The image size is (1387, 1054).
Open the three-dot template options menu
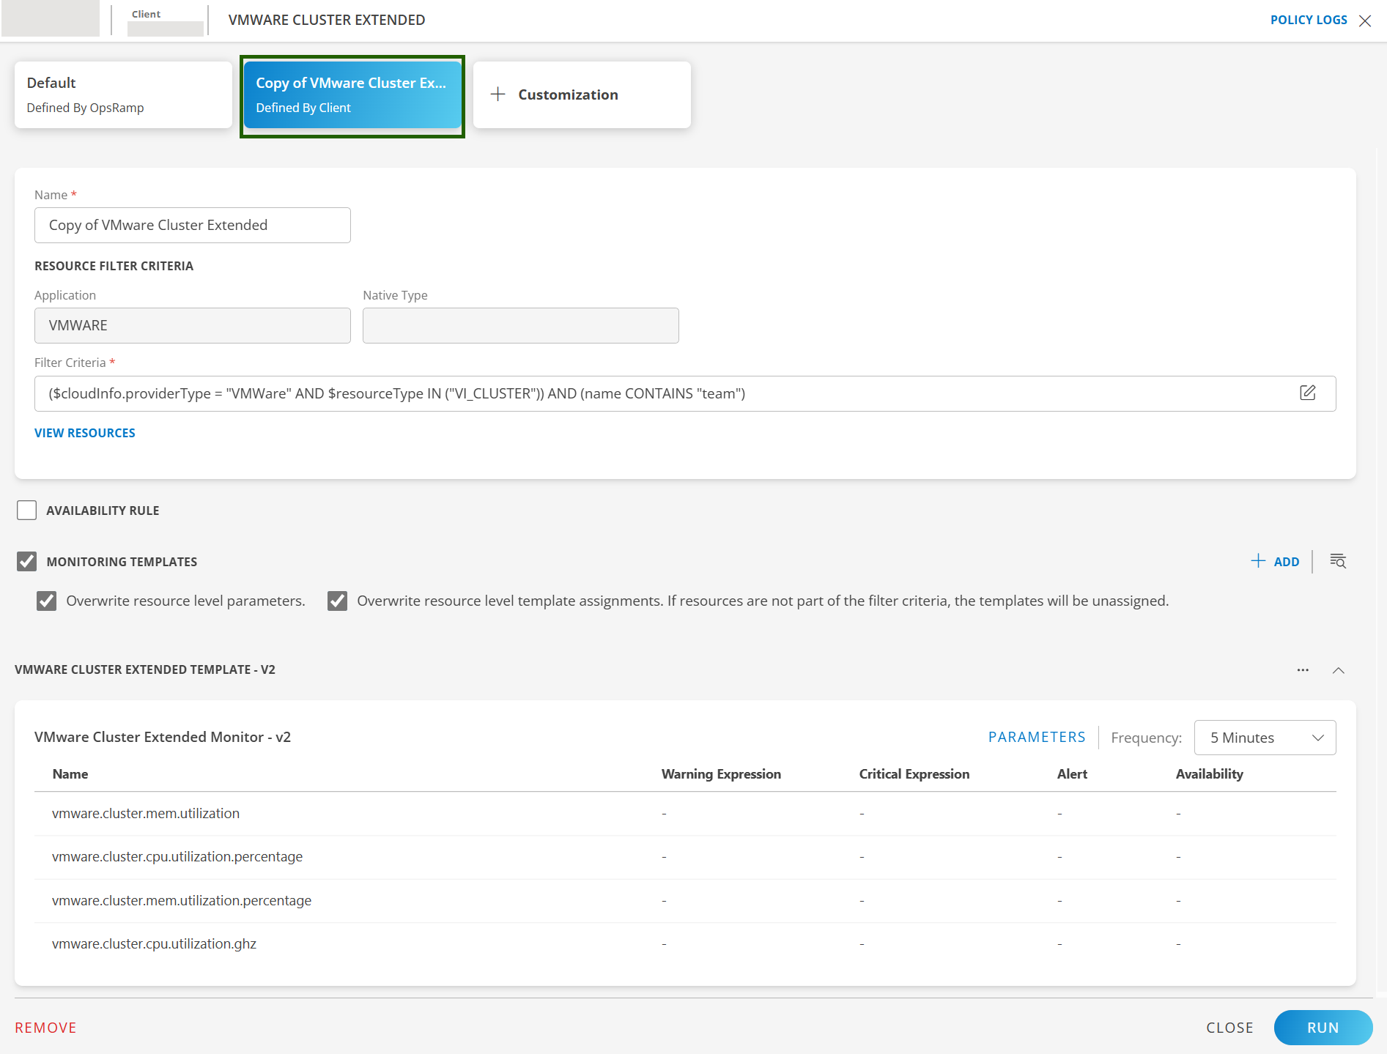(x=1303, y=670)
